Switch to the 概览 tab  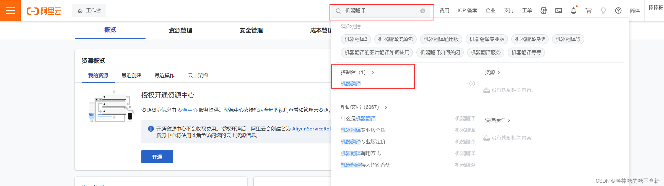pos(110,30)
